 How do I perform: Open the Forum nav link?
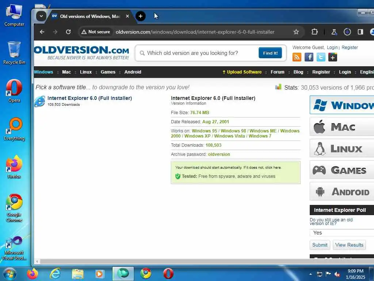pyautogui.click(x=278, y=72)
